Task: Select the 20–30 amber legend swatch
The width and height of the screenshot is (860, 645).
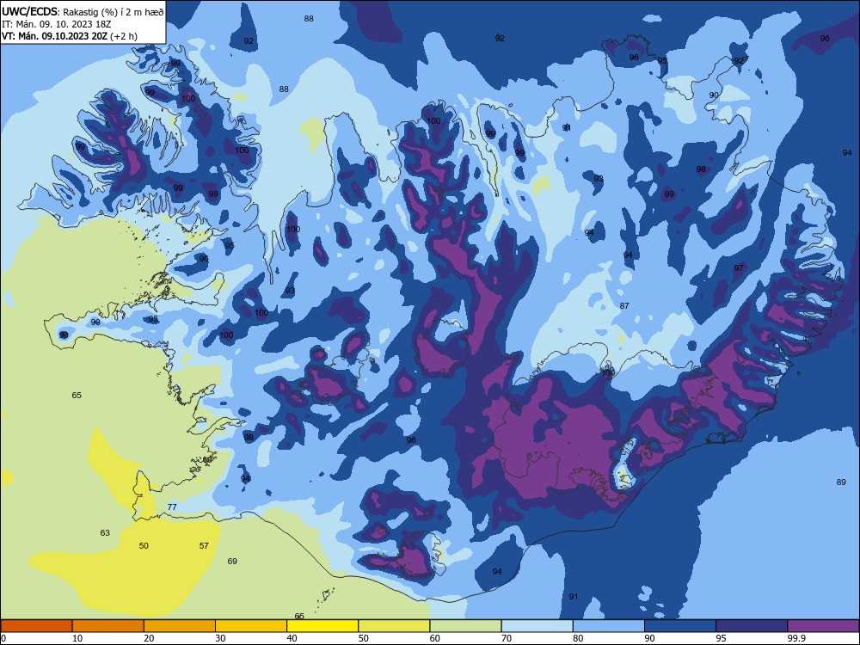Action: pyautogui.click(x=180, y=626)
